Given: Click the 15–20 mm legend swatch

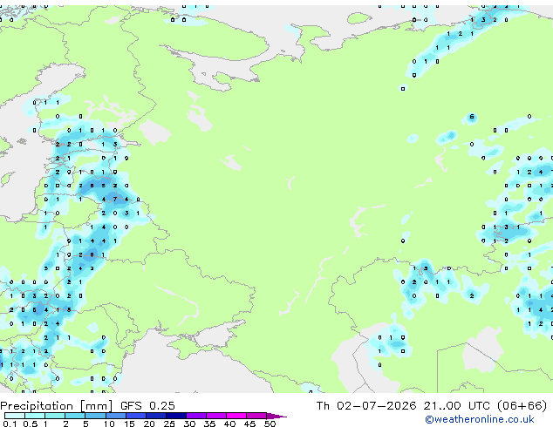Looking at the screenshot, I should [x=136, y=416].
